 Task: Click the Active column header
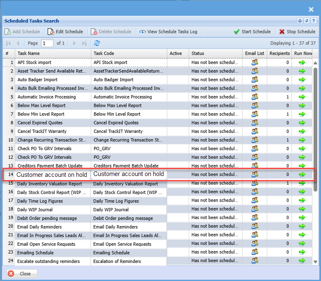point(178,53)
